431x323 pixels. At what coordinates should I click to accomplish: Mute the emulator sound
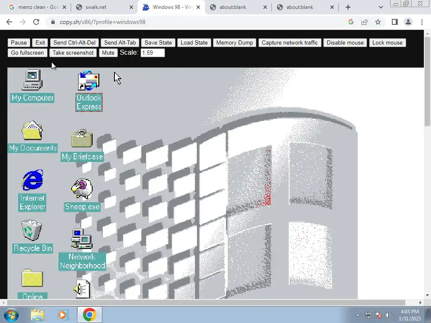(108, 53)
